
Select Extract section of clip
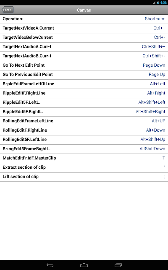[x=84, y=167]
